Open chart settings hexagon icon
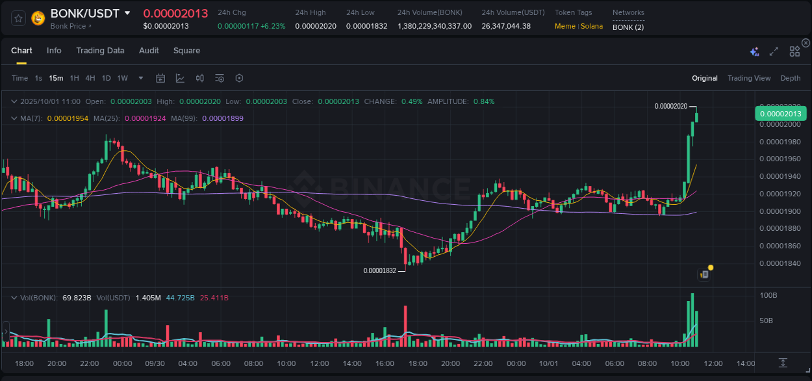This screenshot has height=381, width=812. pos(239,78)
